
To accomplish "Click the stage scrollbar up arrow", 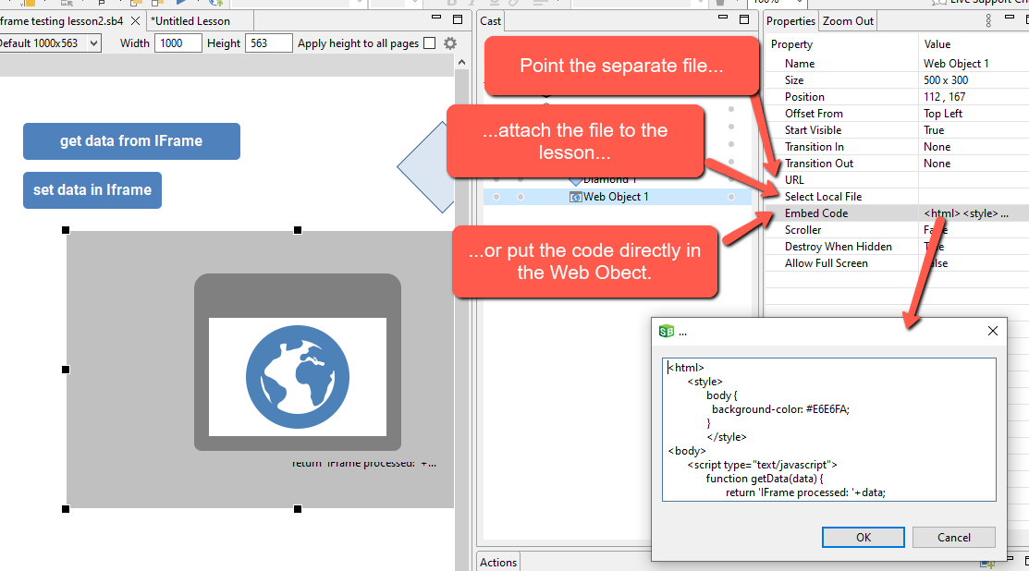I will tap(461, 62).
